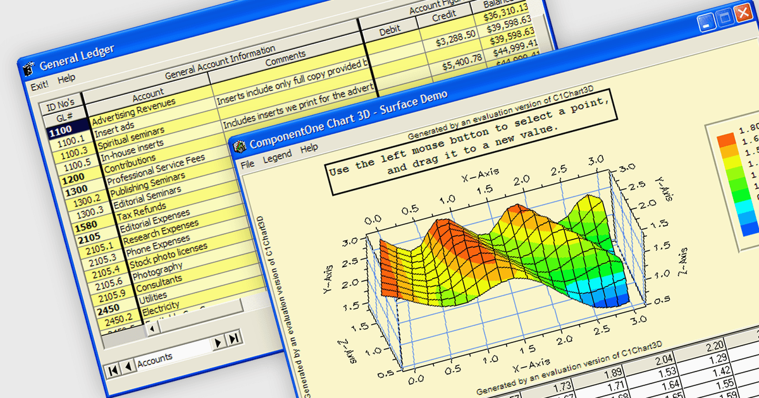Viewport: 759px width, 398px height.
Task: Click the ComponentOne Chart 3D title bar icon
Action: (x=240, y=145)
